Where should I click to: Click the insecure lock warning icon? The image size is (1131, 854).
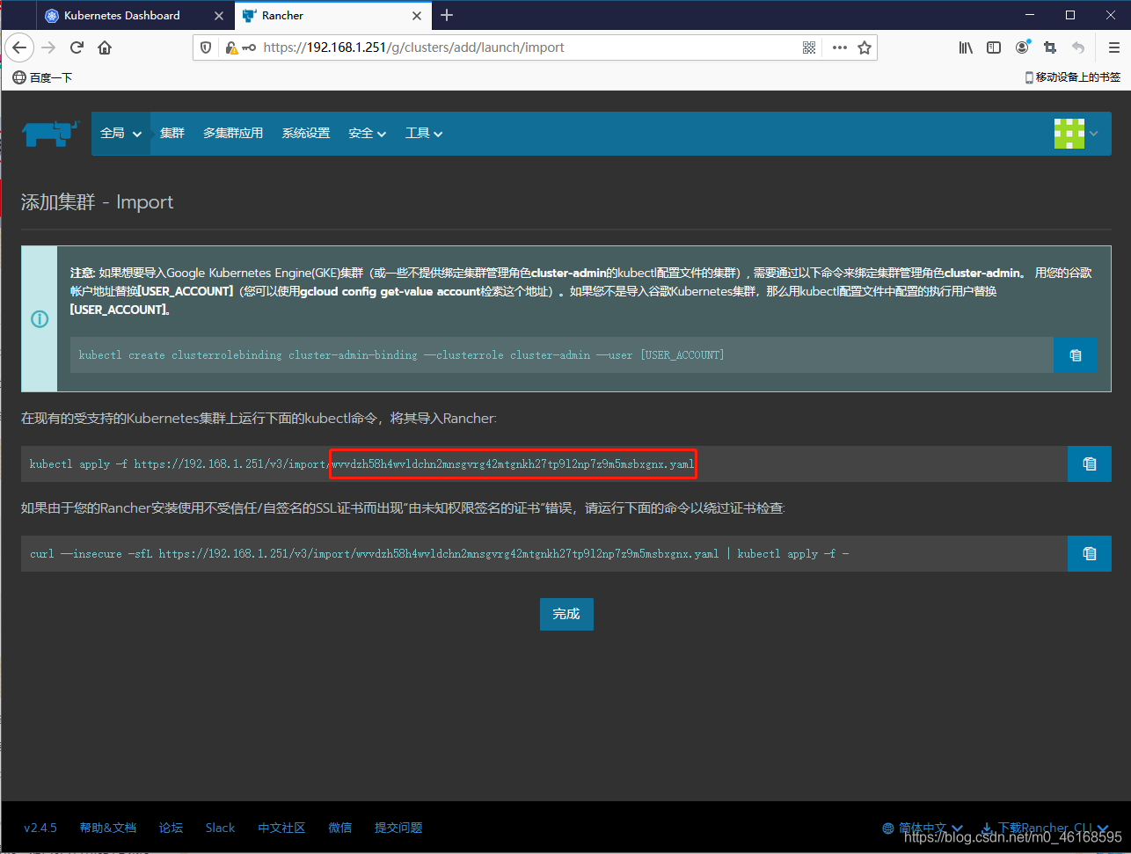click(x=231, y=47)
